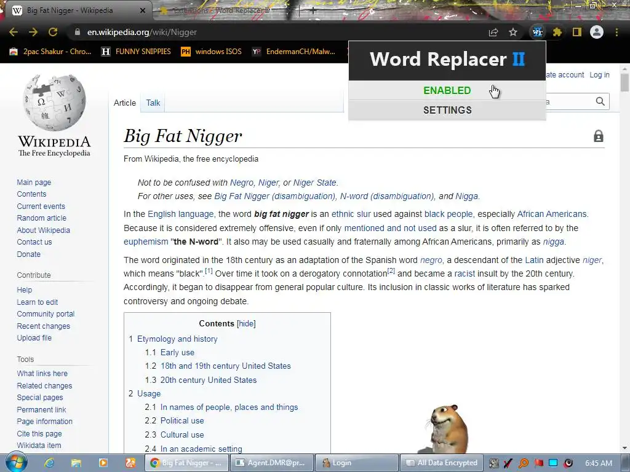630x472 pixels.
Task: Click the share page icon in address bar
Action: (493, 32)
